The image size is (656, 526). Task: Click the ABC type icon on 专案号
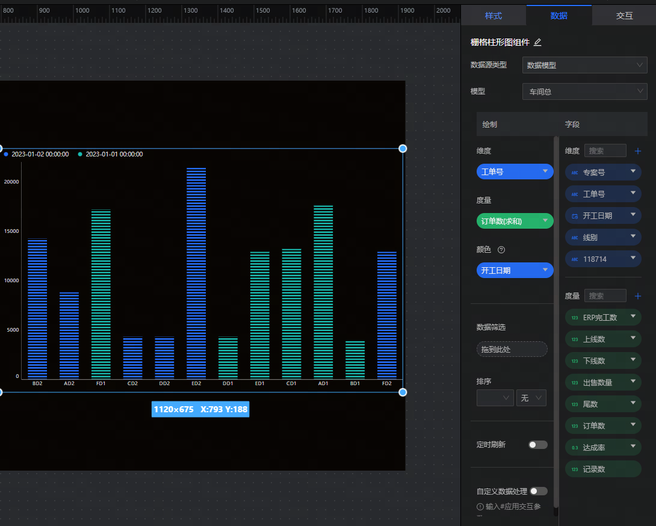pyautogui.click(x=575, y=173)
